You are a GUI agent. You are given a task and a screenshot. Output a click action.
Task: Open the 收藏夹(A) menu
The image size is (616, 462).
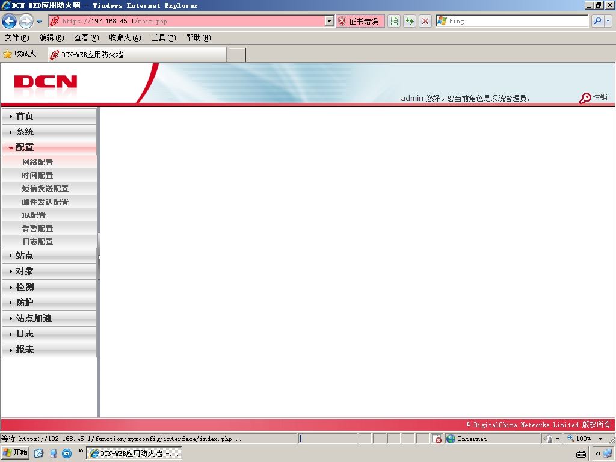click(125, 38)
